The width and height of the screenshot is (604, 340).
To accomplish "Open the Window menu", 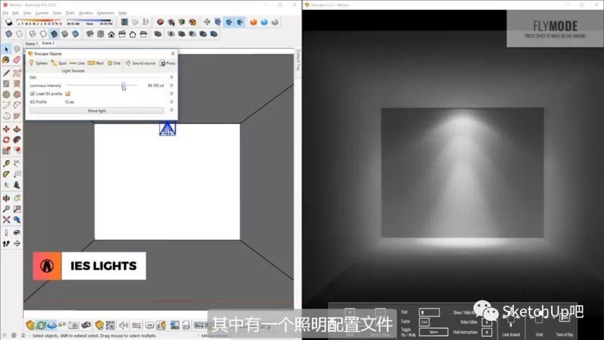I will coord(86,13).
